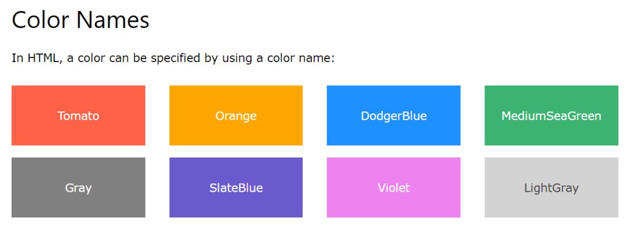
Task: Click the "Gray" text label
Action: click(x=78, y=188)
